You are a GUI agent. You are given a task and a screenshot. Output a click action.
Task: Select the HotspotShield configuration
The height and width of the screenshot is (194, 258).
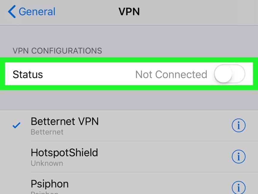pyautogui.click(x=129, y=157)
